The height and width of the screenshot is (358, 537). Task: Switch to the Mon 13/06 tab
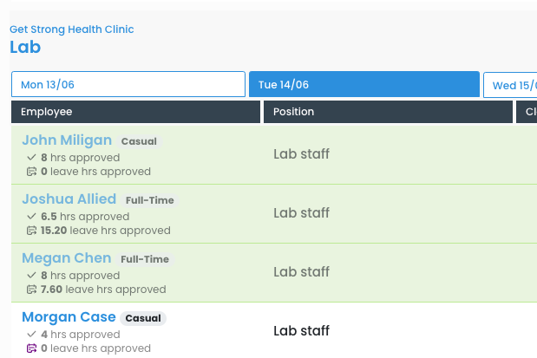(x=128, y=84)
